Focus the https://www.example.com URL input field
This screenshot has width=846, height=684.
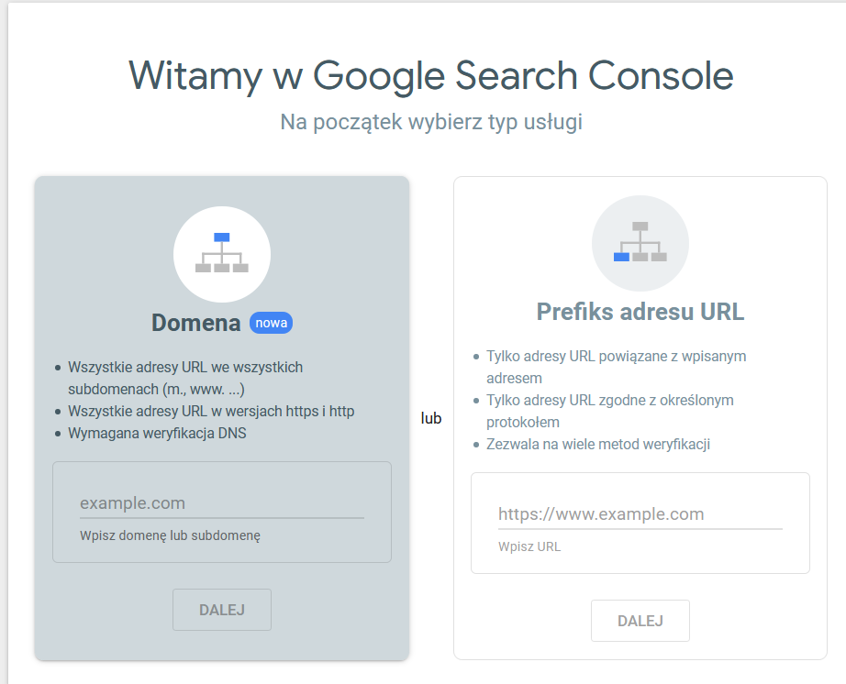pyautogui.click(x=640, y=513)
